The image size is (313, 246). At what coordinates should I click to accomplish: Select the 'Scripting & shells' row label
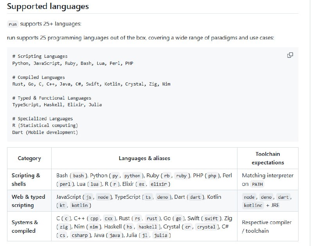point(26,180)
